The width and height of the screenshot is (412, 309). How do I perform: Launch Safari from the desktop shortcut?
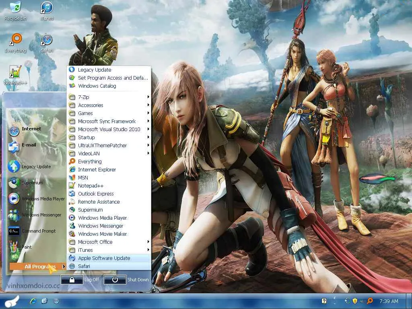pyautogui.click(x=47, y=43)
